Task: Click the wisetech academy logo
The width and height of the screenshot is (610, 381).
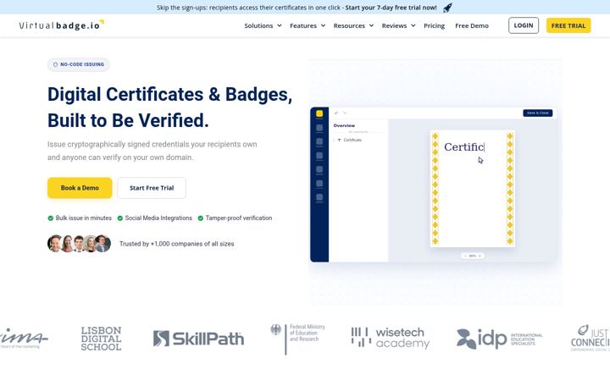Action: [391, 338]
